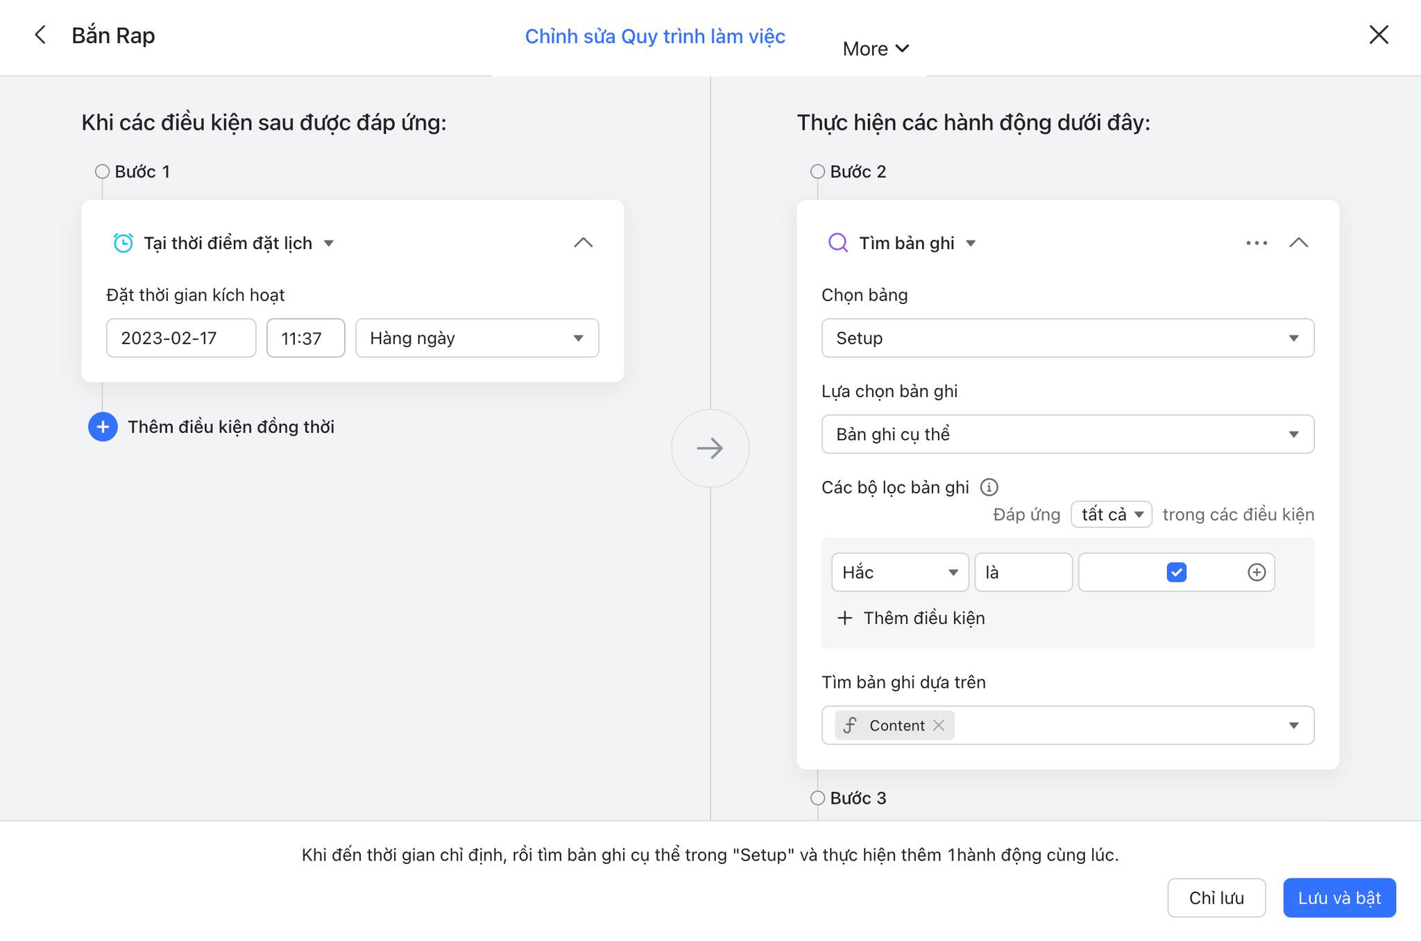The width and height of the screenshot is (1421, 941).
Task: Edit the time field 11:37
Action: click(305, 338)
